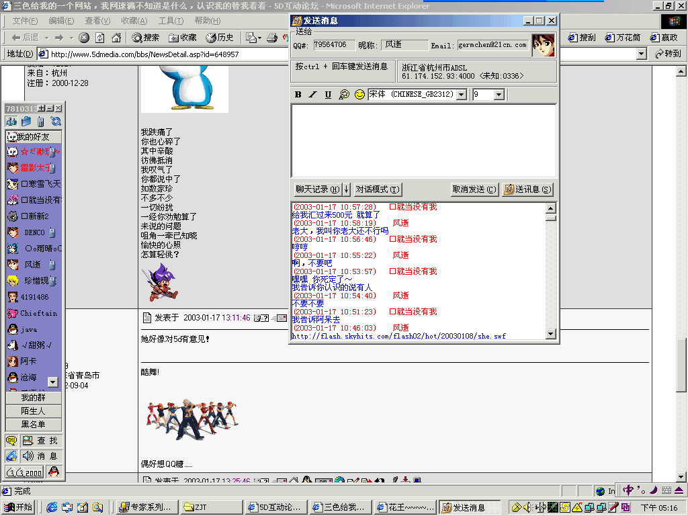Click the 送讯息 send message button

527,189
